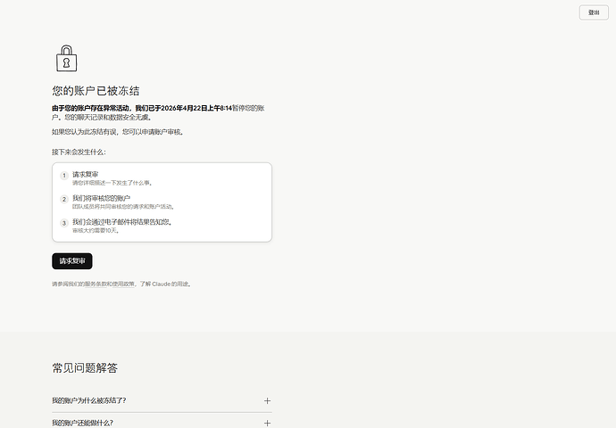Click the plus icon beside 我的账户还能做什么
Image resolution: width=616 pixels, height=428 pixels.
click(267, 423)
